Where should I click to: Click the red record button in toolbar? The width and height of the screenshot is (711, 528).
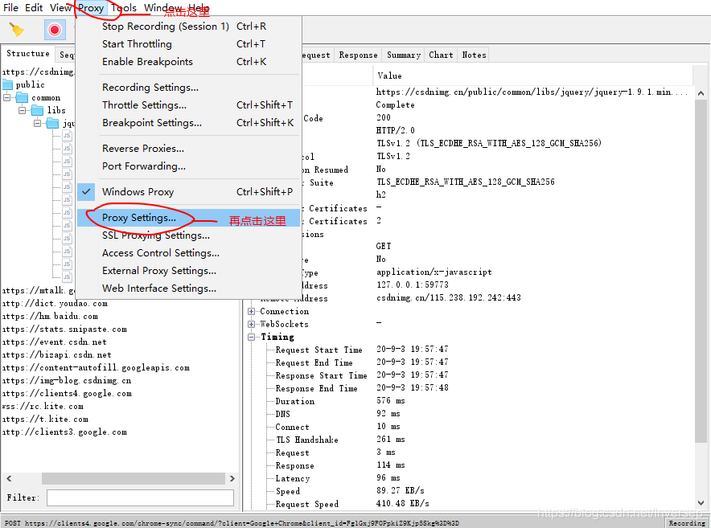pos(55,30)
